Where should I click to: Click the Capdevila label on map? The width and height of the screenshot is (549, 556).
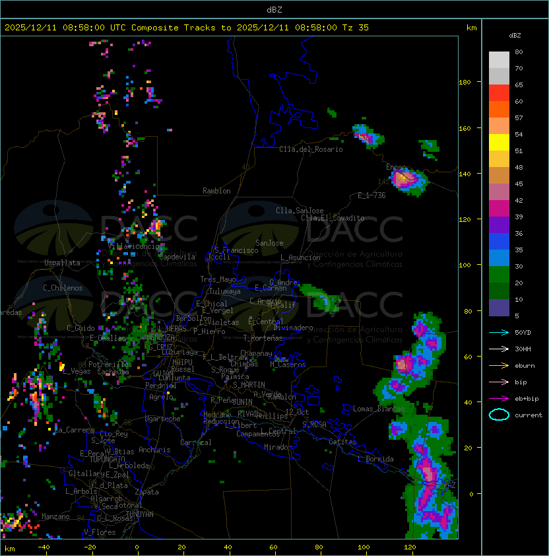177,257
